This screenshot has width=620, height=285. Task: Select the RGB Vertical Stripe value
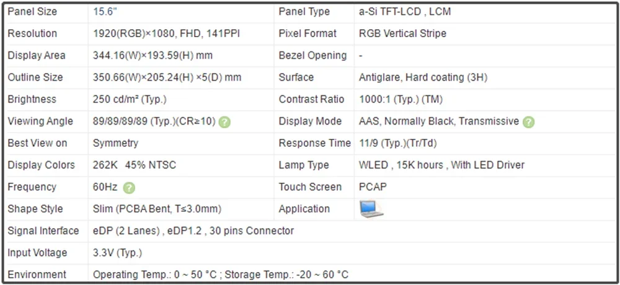click(x=402, y=33)
